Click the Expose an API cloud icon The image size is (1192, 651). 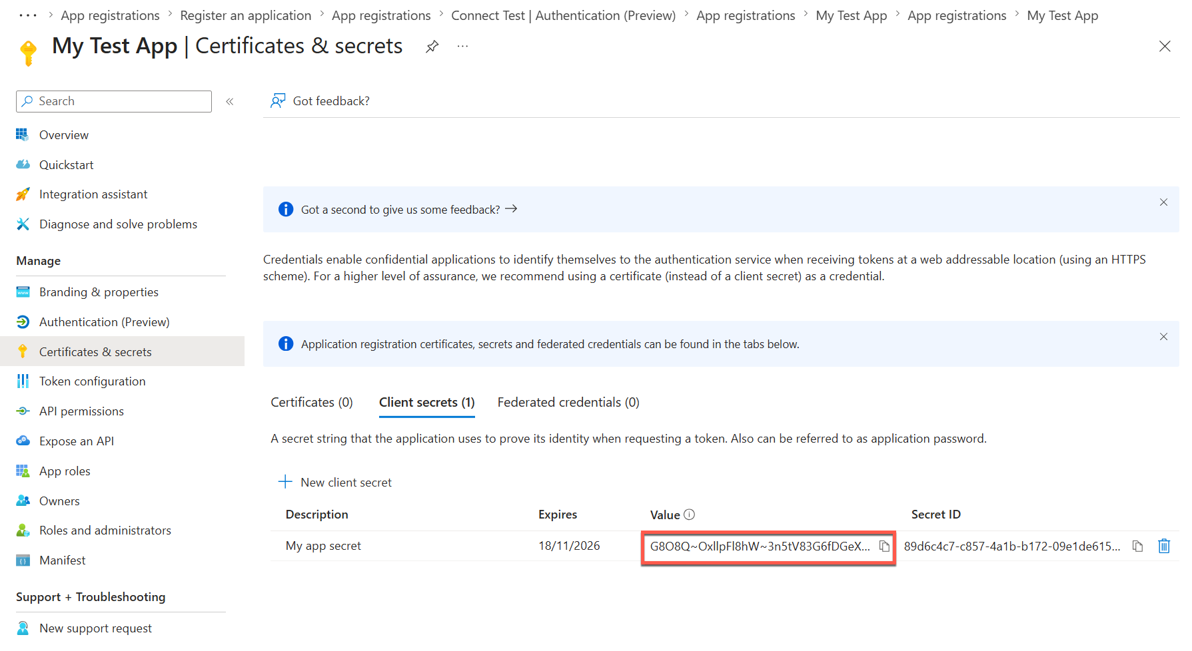pyautogui.click(x=23, y=441)
